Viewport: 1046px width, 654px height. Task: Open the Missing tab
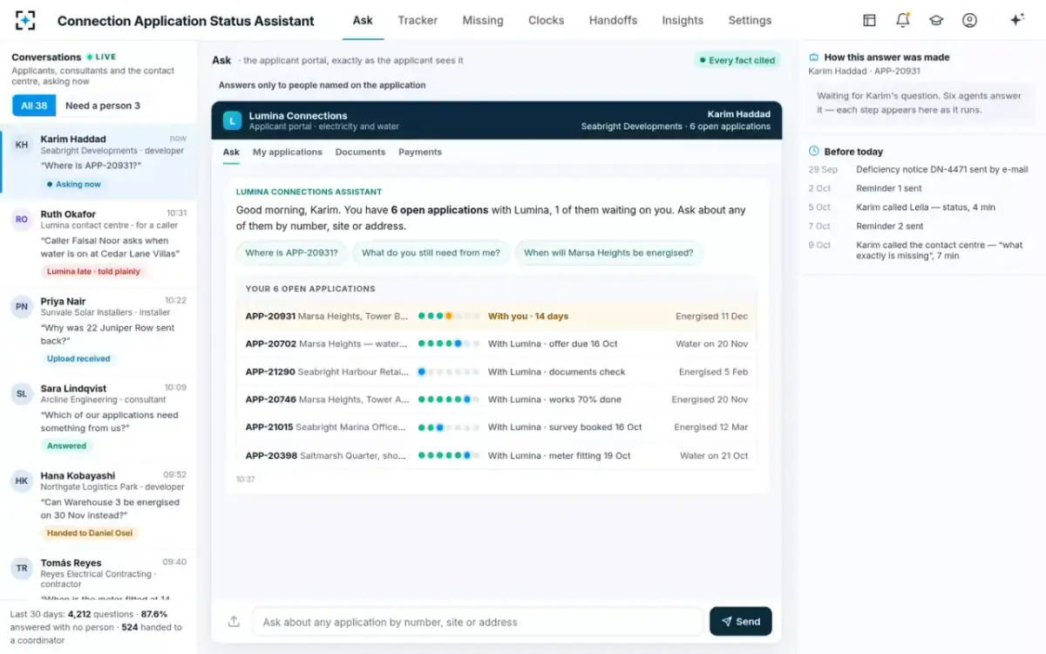pos(483,20)
